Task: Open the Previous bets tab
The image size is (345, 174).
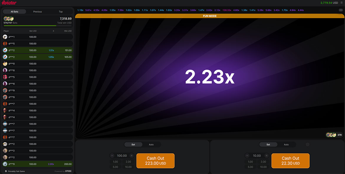Action: [x=37, y=12]
